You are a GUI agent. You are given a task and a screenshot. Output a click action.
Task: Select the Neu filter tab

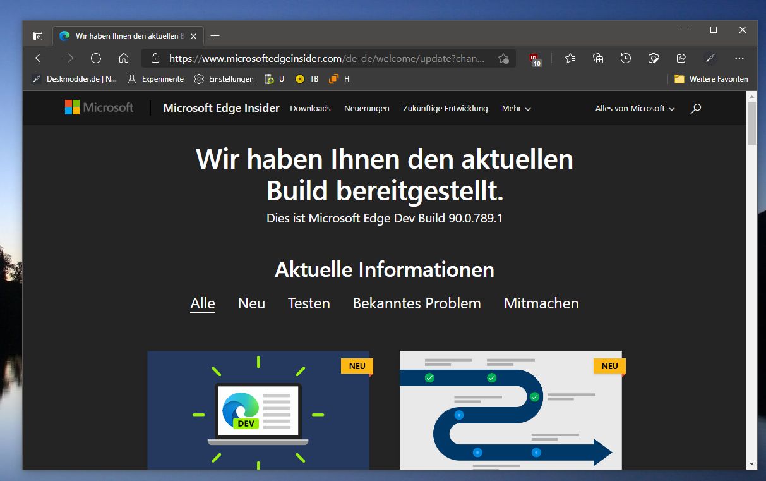pyautogui.click(x=251, y=303)
